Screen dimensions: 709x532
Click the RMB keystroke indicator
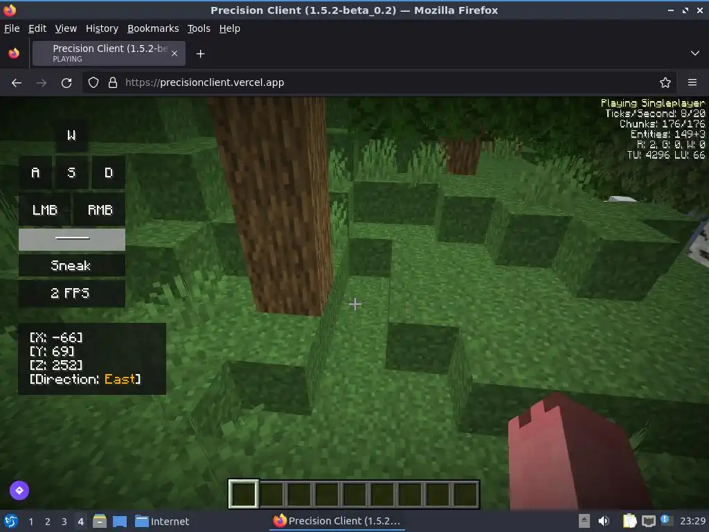coord(100,209)
